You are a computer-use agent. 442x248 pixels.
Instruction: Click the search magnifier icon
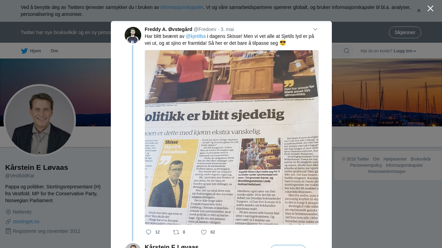pyautogui.click(x=346, y=51)
